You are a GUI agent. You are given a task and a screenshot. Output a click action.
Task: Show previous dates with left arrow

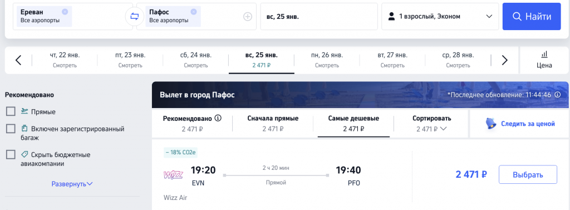point(18,60)
